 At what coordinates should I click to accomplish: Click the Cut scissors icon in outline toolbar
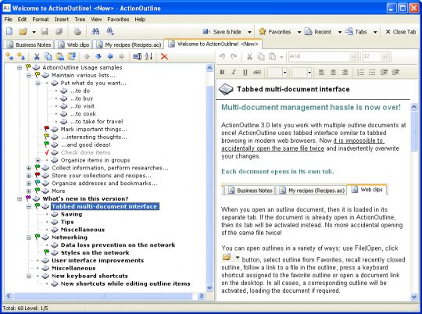[37, 56]
